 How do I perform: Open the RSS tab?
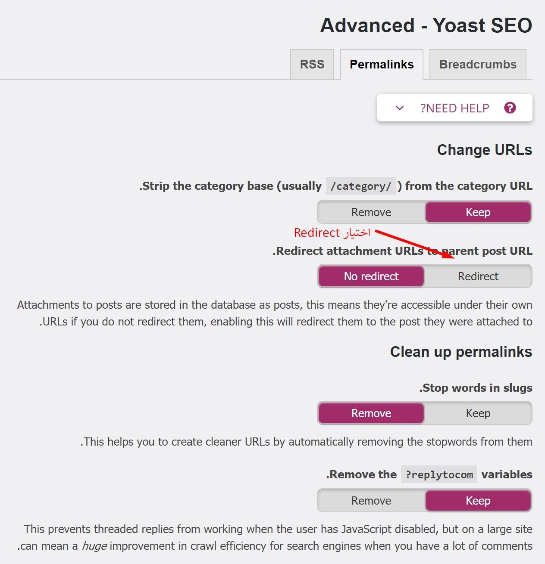pos(312,64)
